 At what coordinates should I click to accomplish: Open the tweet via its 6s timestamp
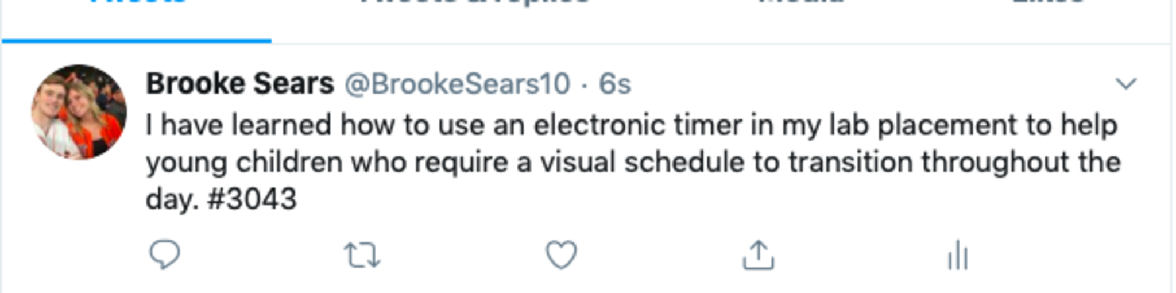click(615, 84)
